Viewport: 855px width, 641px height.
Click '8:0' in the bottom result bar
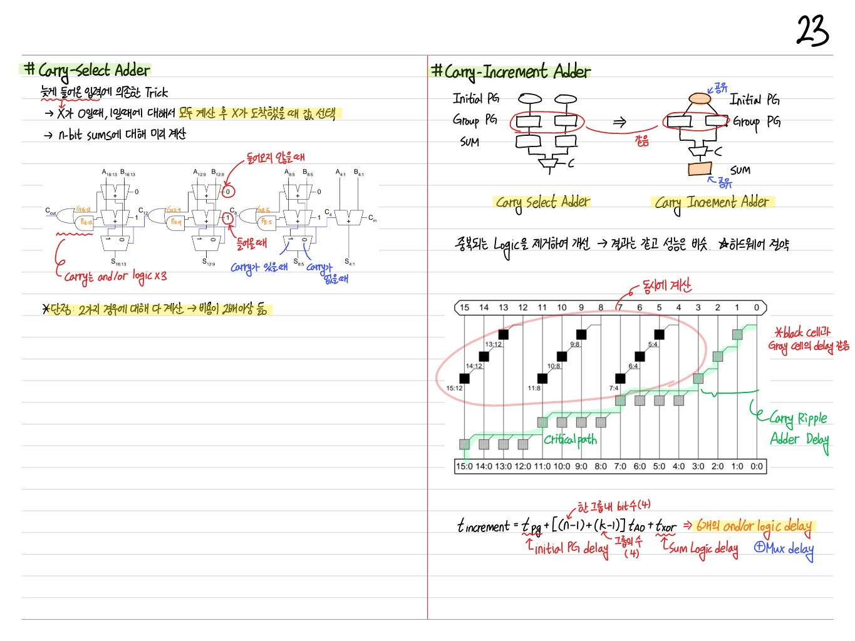tap(601, 466)
